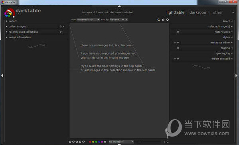
Task: Reset metadata editor module icon
Action: click(x=178, y=43)
